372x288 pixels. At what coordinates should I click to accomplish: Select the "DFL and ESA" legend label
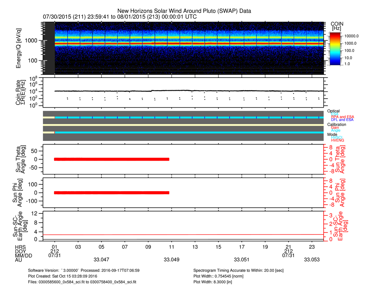tap(343, 120)
